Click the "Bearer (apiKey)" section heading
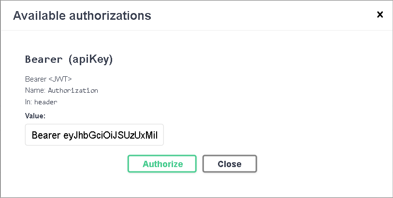Image resolution: width=393 pixels, height=198 pixels. pyautogui.click(x=69, y=59)
